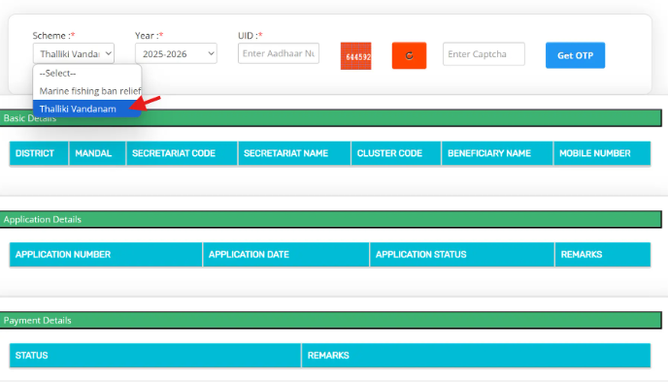
Task: Click the MANDAL column header
Action: tap(97, 153)
